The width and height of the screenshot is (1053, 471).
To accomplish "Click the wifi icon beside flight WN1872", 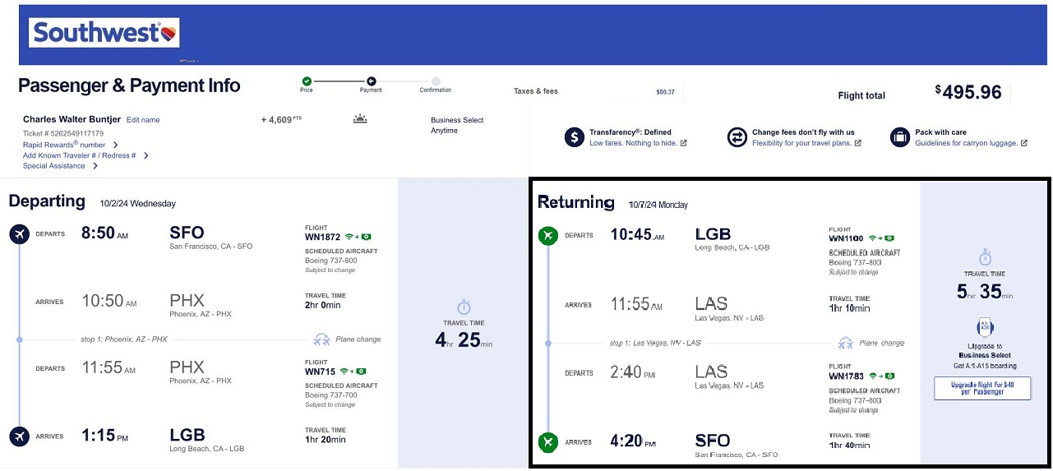I will 349,237.
